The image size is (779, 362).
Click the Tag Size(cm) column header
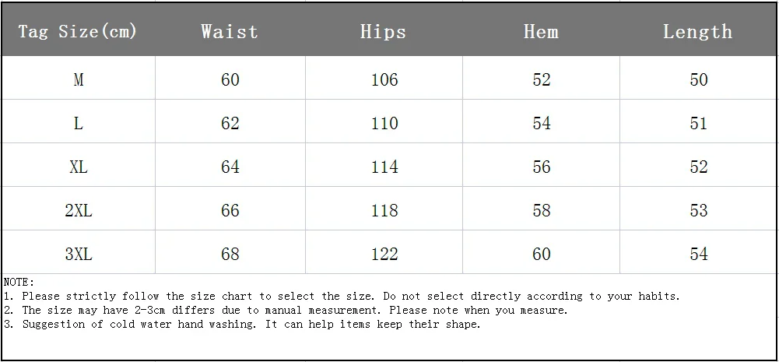point(78,32)
